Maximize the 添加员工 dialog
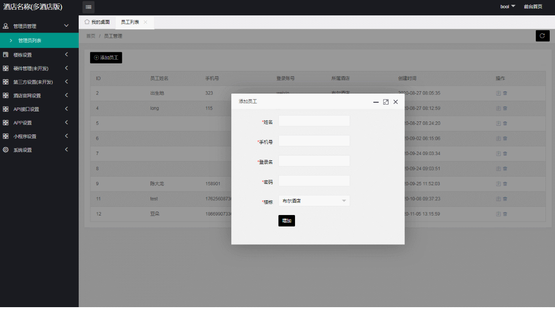Screen dimensions: 555x311 [x=386, y=102]
